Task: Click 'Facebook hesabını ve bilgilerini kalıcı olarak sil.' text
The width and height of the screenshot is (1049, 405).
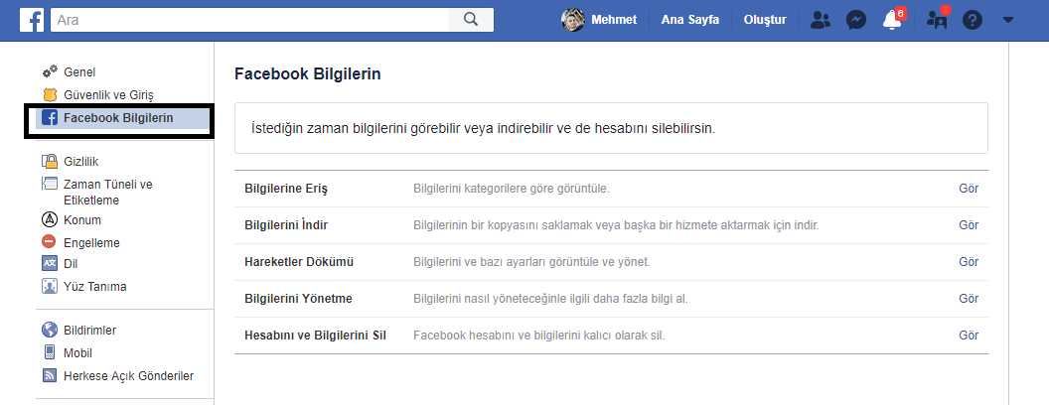Action: click(x=539, y=335)
